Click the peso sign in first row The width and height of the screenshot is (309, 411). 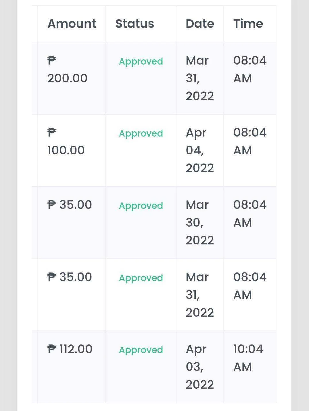coord(52,61)
